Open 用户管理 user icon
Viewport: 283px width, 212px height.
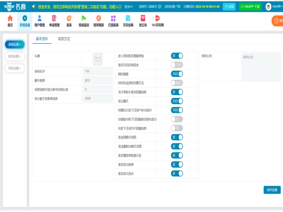(39, 18)
